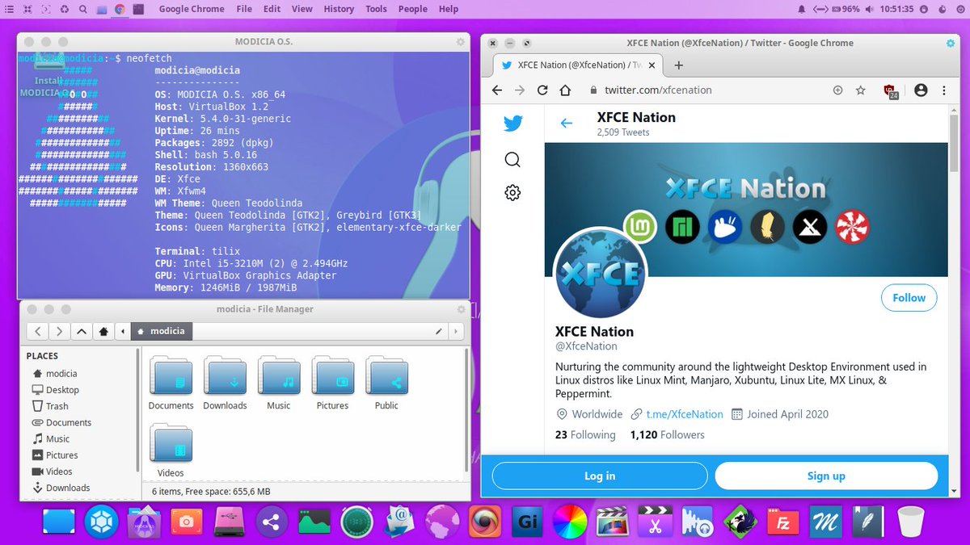Select the Downloads folder icon
This screenshot has width=970, height=545.
click(225, 376)
